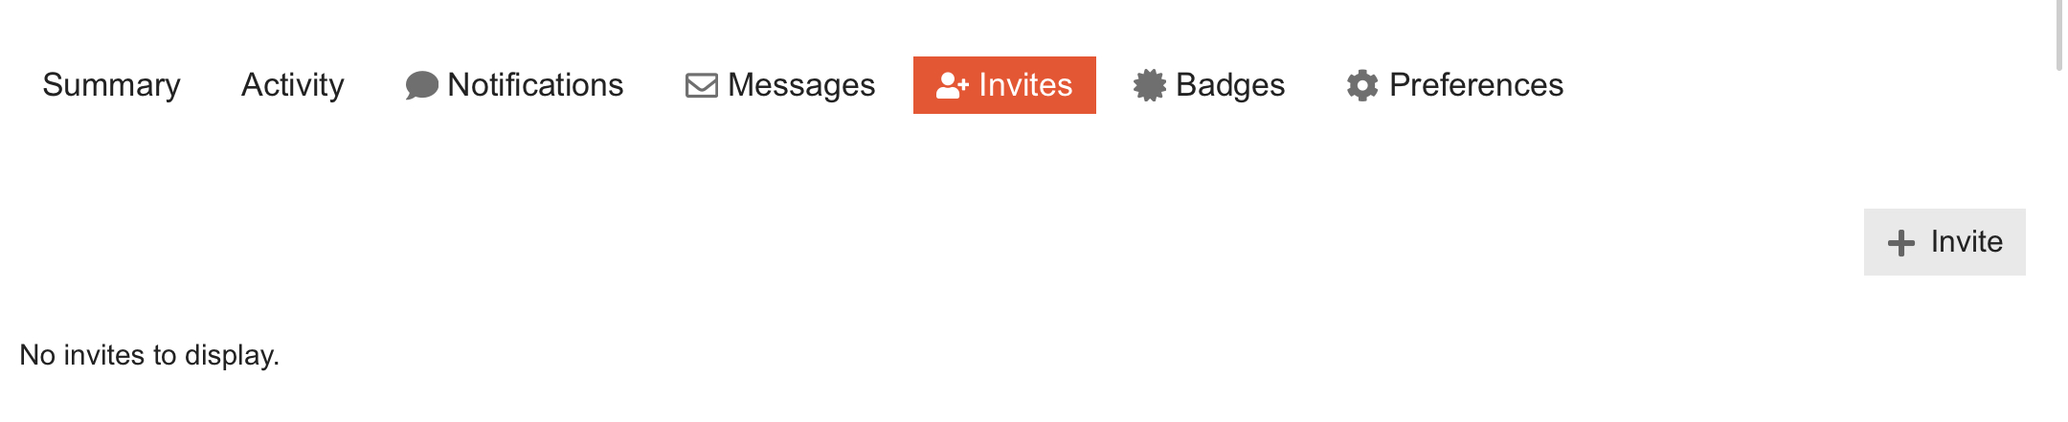Click the page scrollbar thumb on the right edge

tap(2059, 35)
